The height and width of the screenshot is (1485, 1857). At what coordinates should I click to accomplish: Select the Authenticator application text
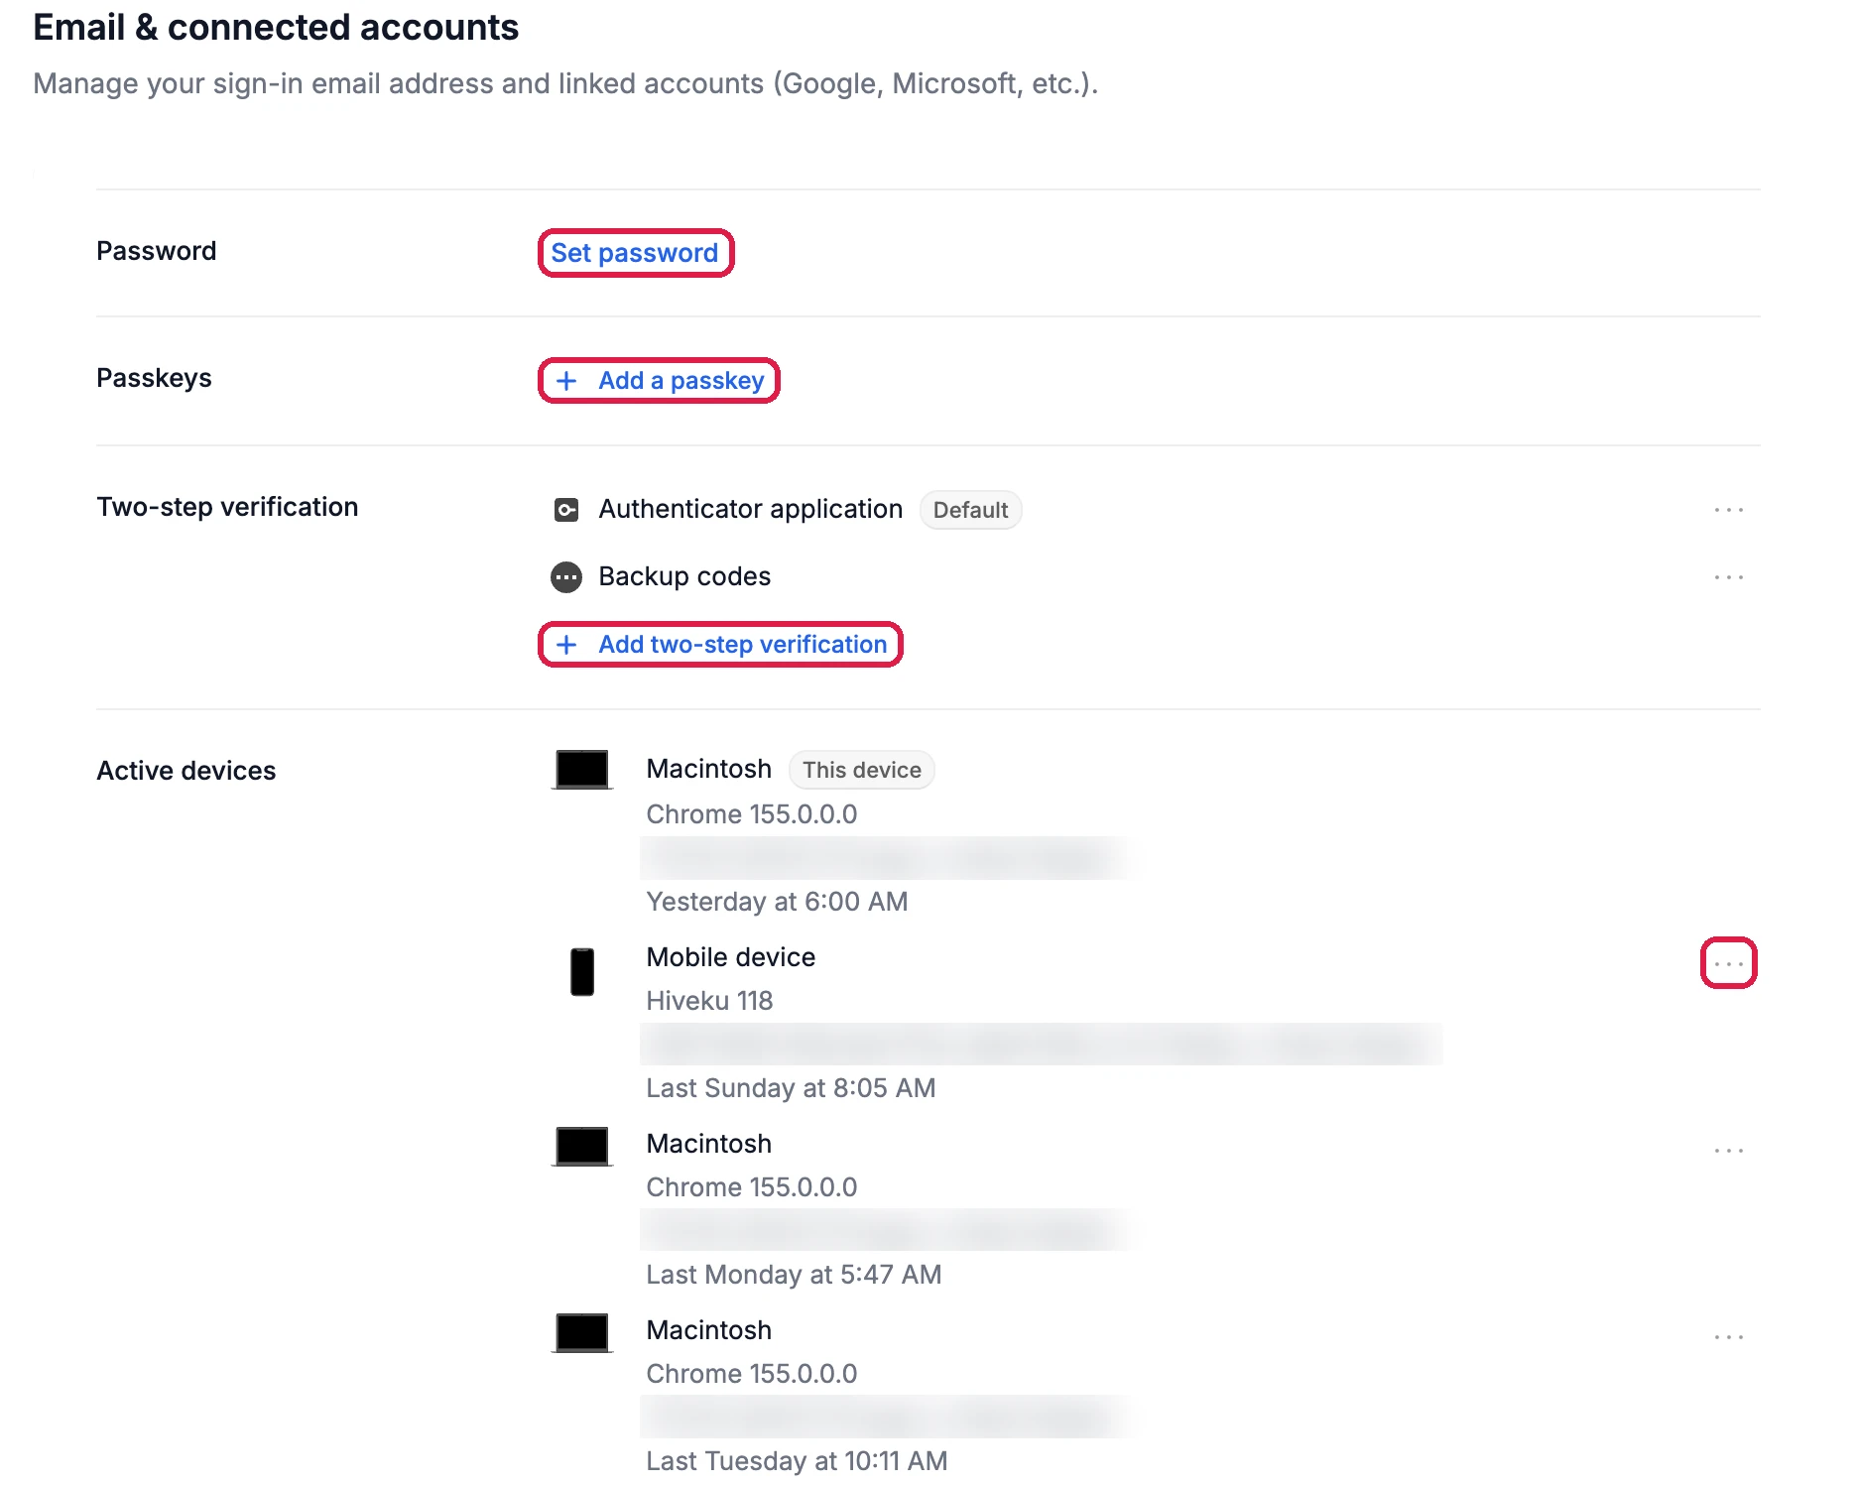pyautogui.click(x=751, y=510)
